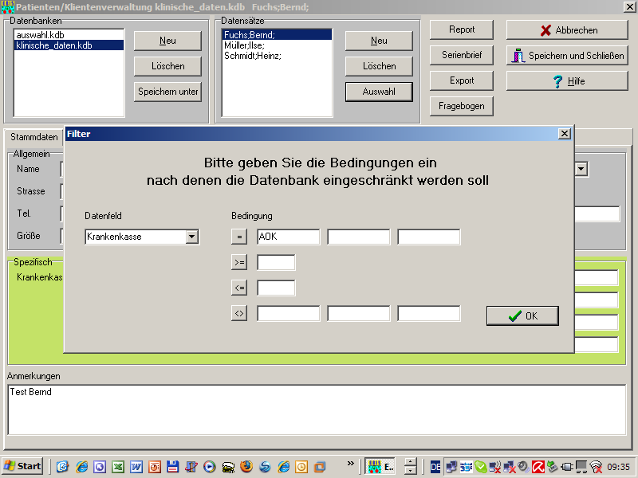Select the = condition operator
This screenshot has width=638, height=478.
(238, 236)
